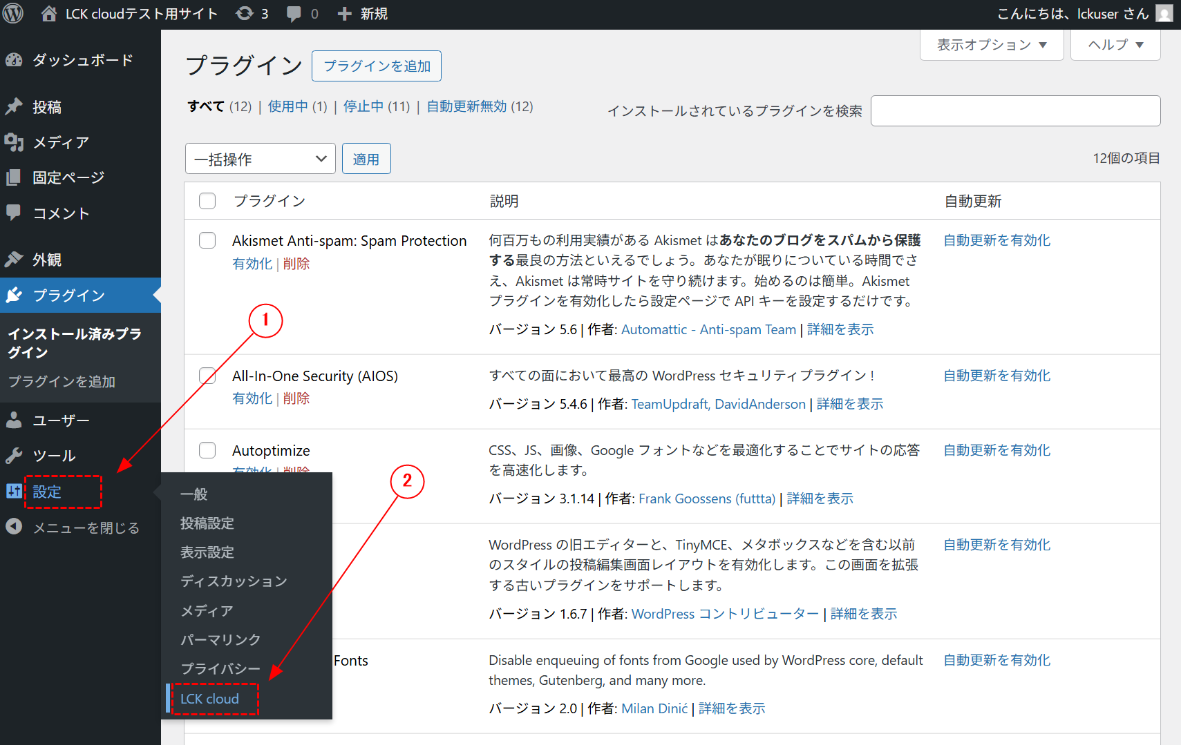Click the comments bubble icon in admin bar

tap(294, 14)
